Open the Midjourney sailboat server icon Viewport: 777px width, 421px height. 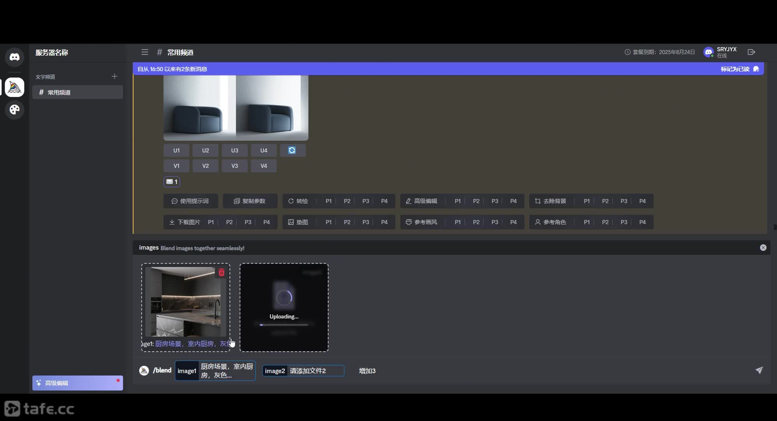(x=14, y=87)
